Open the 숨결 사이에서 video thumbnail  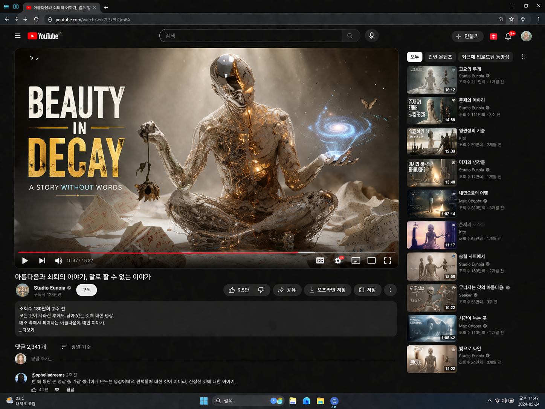[x=432, y=267]
